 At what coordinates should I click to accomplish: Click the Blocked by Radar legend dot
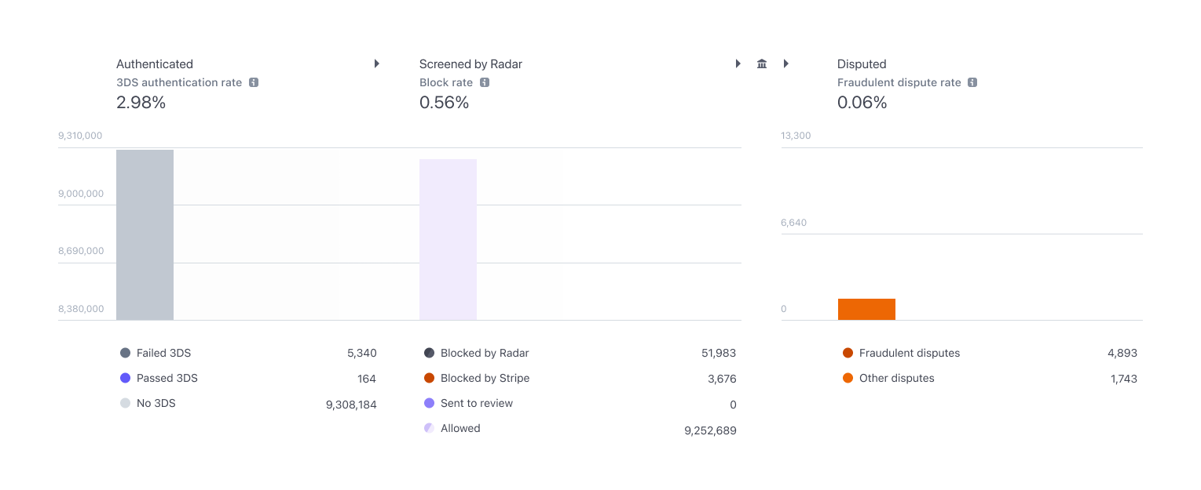pyautogui.click(x=429, y=354)
